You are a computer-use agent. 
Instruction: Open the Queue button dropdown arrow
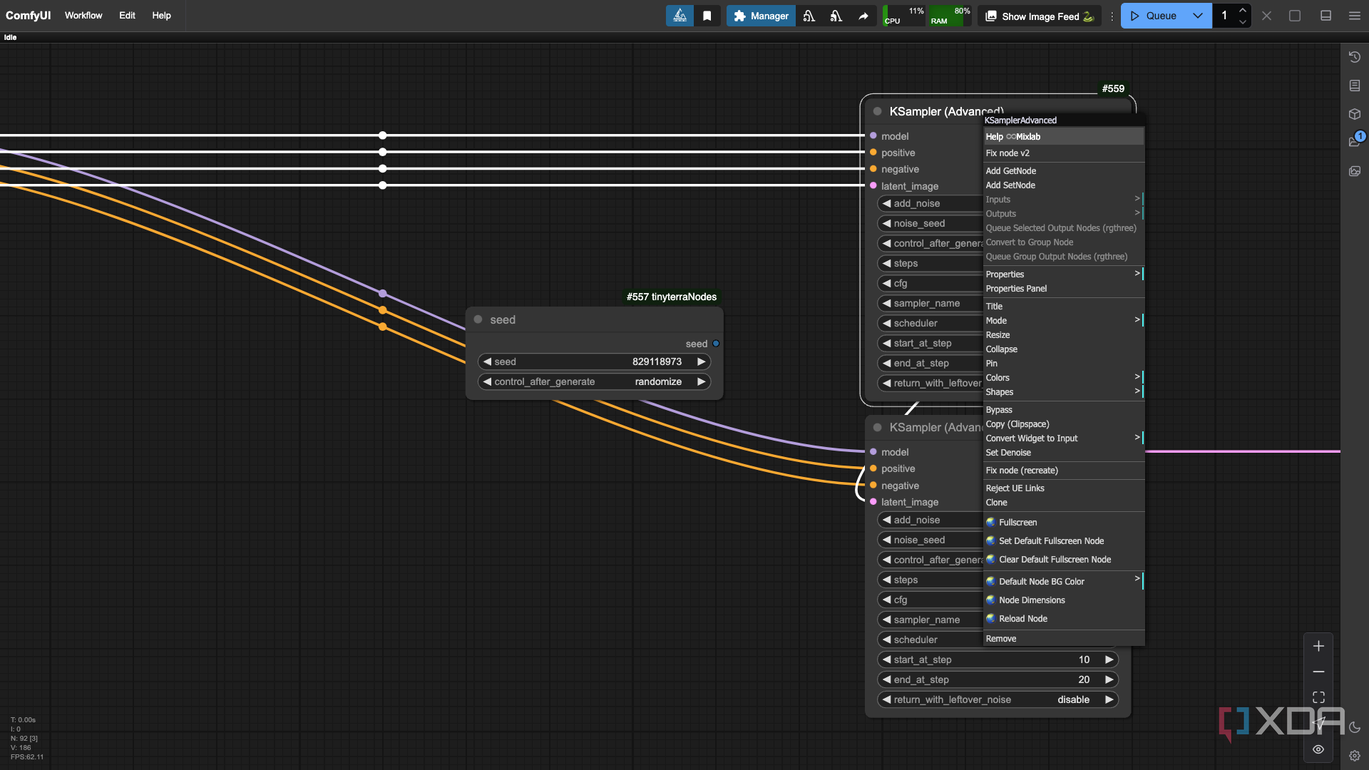pyautogui.click(x=1197, y=16)
